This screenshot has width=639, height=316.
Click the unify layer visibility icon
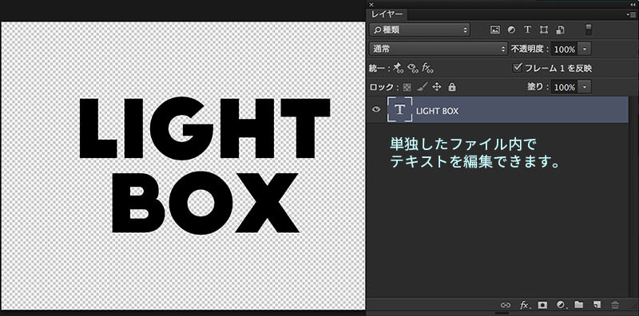point(413,68)
